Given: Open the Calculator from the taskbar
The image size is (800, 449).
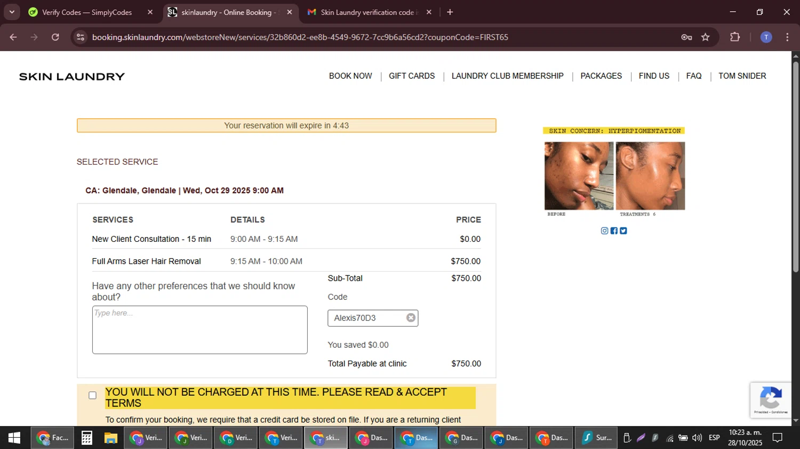Looking at the screenshot, I should pyautogui.click(x=86, y=438).
